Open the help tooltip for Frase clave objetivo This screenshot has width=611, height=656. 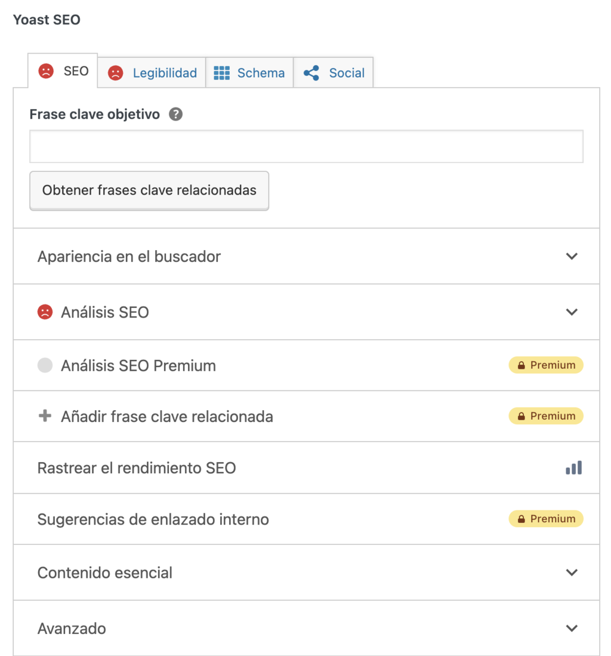click(x=175, y=114)
